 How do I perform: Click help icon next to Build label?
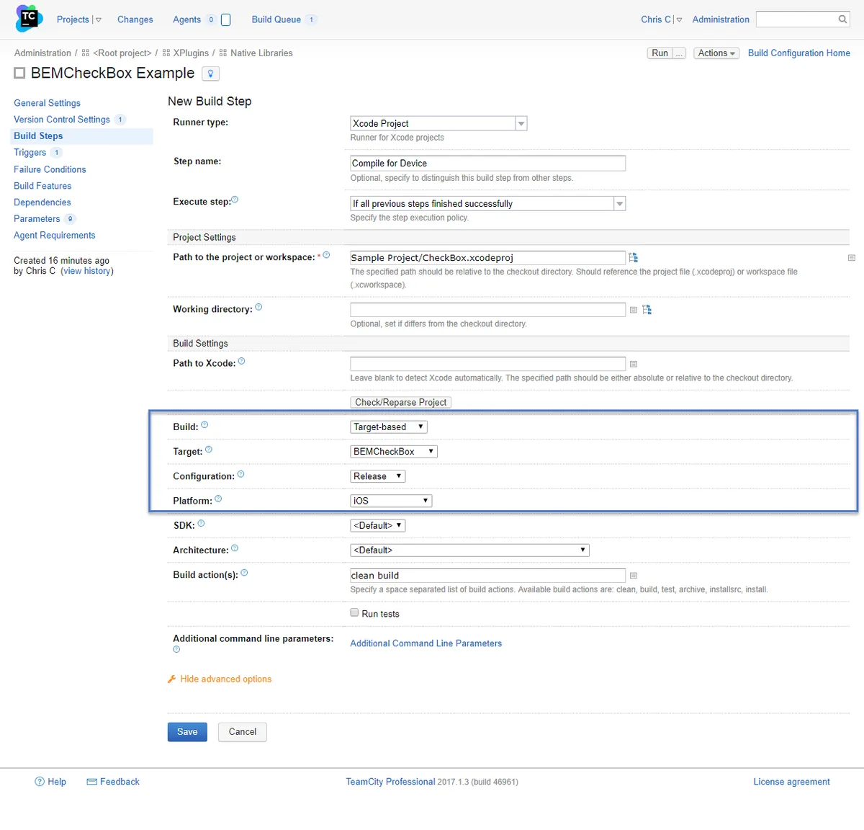coord(204,424)
